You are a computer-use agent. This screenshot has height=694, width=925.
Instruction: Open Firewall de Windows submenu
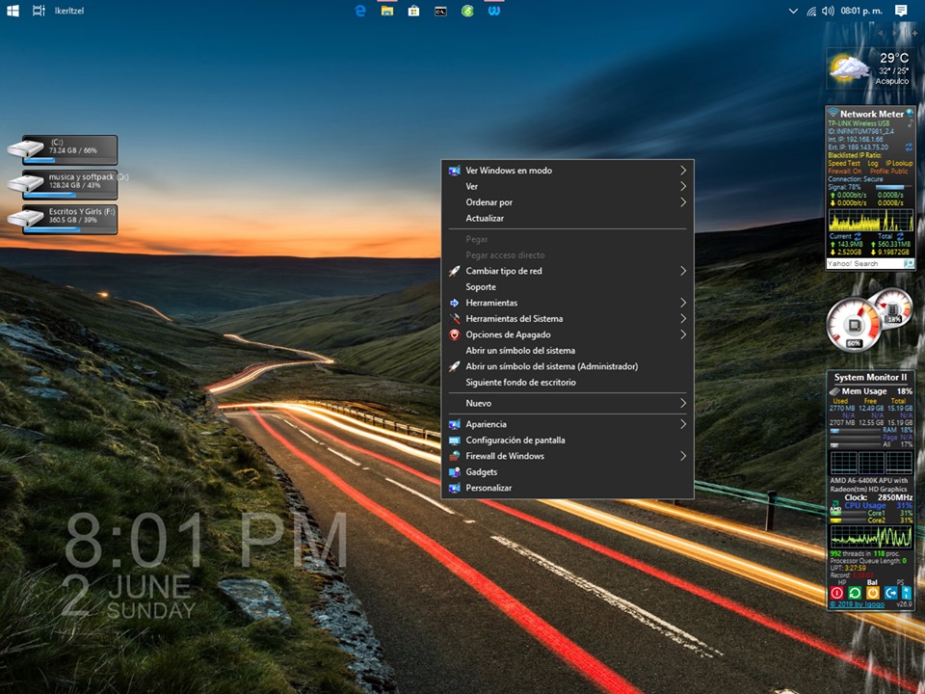[x=567, y=456]
